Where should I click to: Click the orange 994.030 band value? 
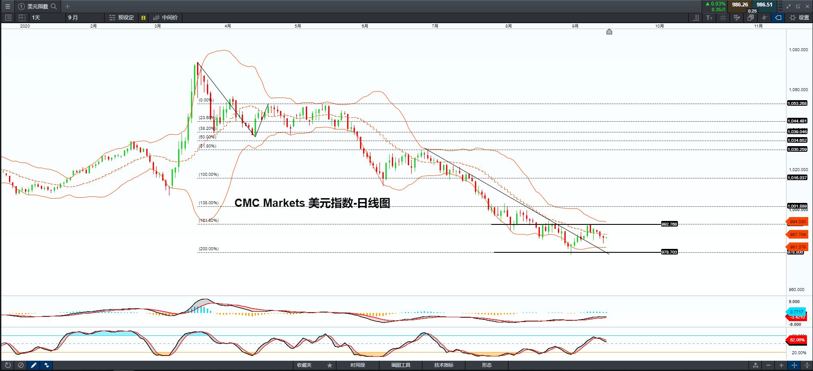click(x=797, y=222)
